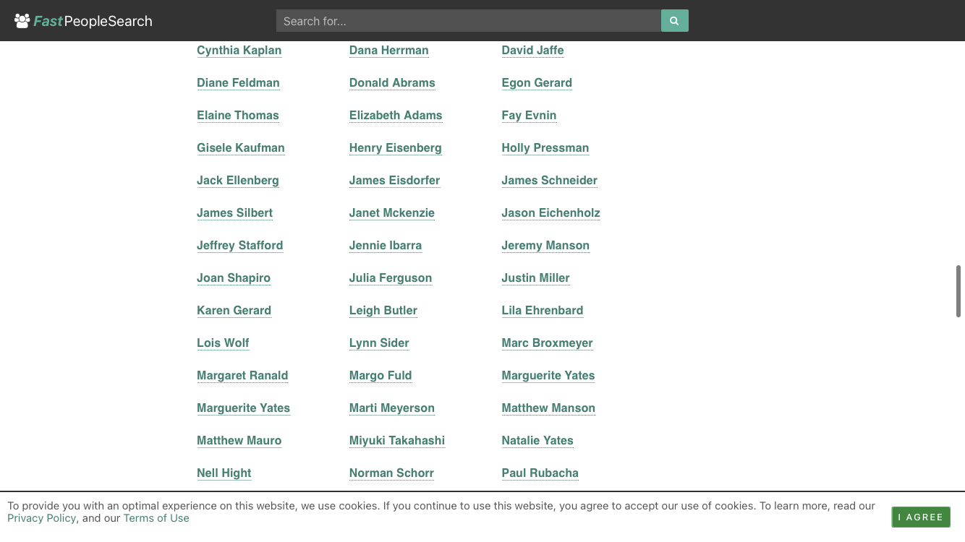This screenshot has width=965, height=542.
Task: Open Nell Hight's listing
Action: click(x=224, y=473)
